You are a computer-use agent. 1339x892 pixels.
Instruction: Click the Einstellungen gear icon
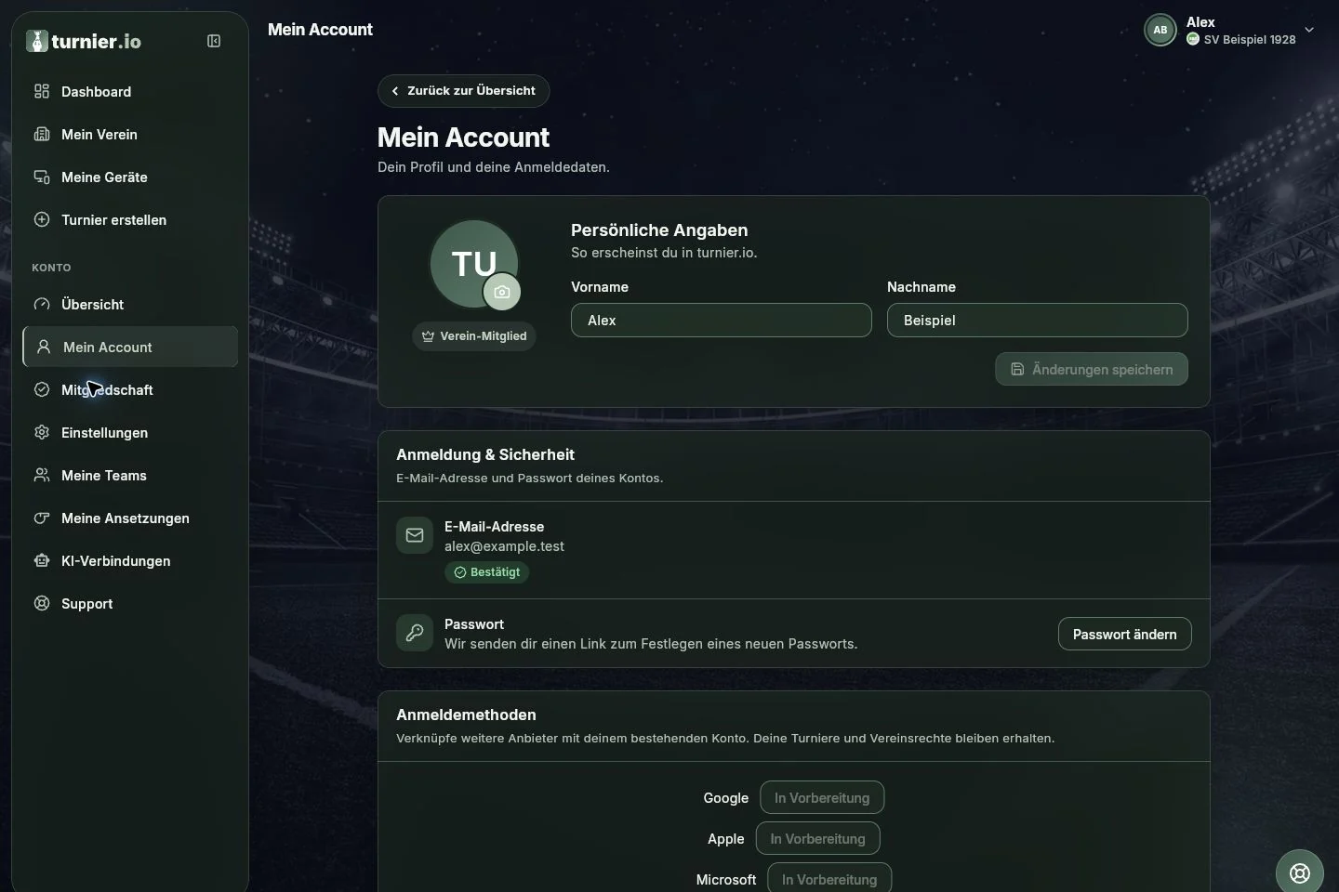[x=42, y=432]
